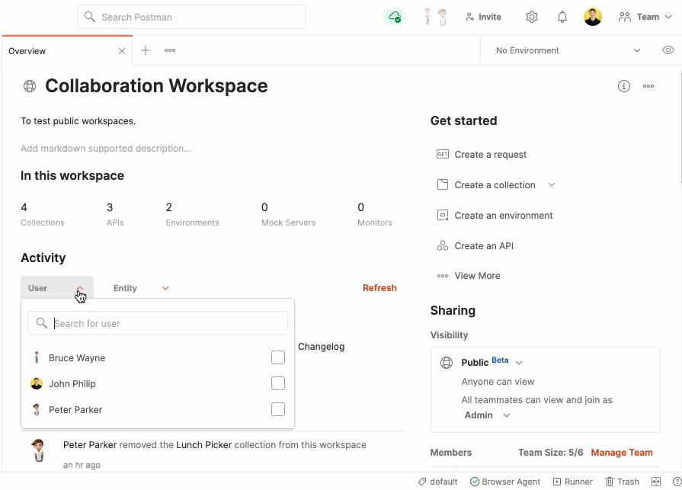
Task: Click the 'To test public workspaces.' summary
Action: click(x=78, y=121)
